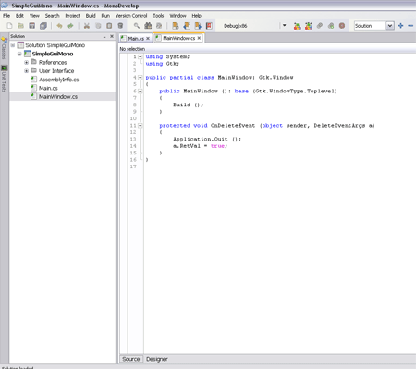The height and width of the screenshot is (369, 416).
Task: Click the Cut scissors icon
Action: point(87,26)
